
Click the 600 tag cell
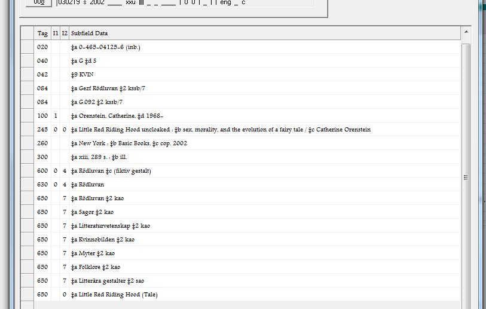click(x=42, y=171)
